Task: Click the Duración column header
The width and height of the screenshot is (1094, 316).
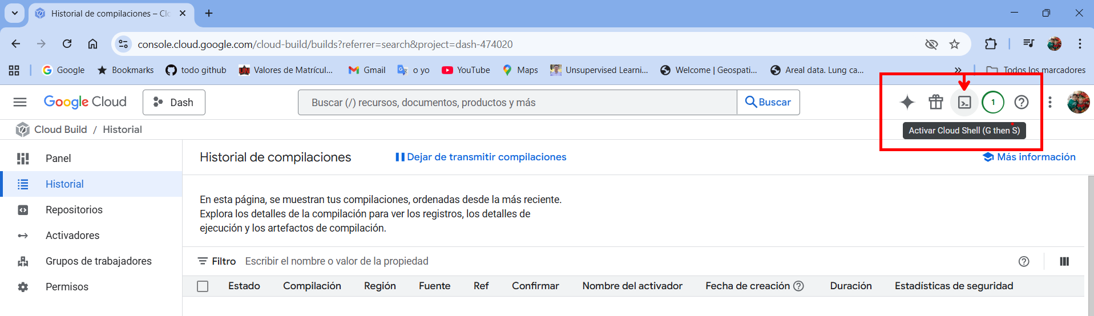Action: 851,286
